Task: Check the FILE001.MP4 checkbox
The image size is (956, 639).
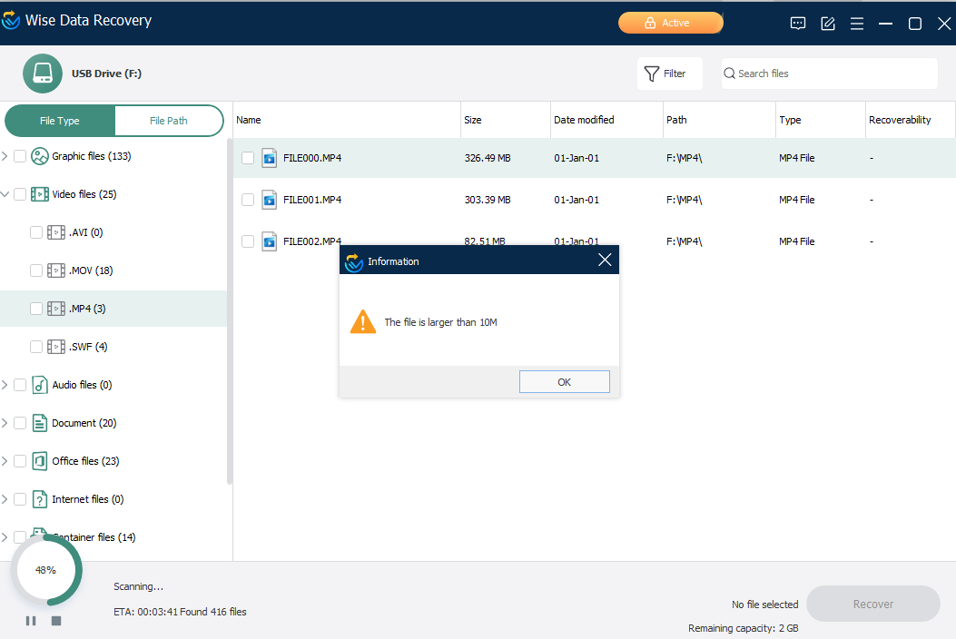Action: click(x=248, y=200)
